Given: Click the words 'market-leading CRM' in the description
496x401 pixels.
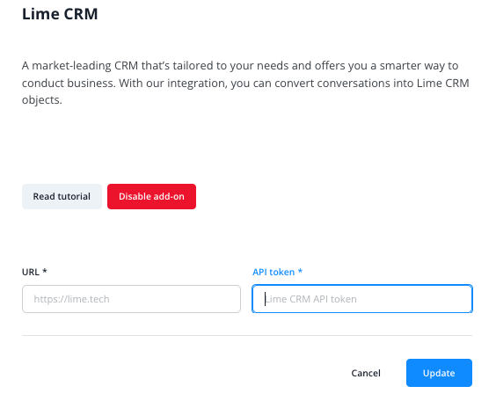Looking at the screenshot, I should 85,66.
